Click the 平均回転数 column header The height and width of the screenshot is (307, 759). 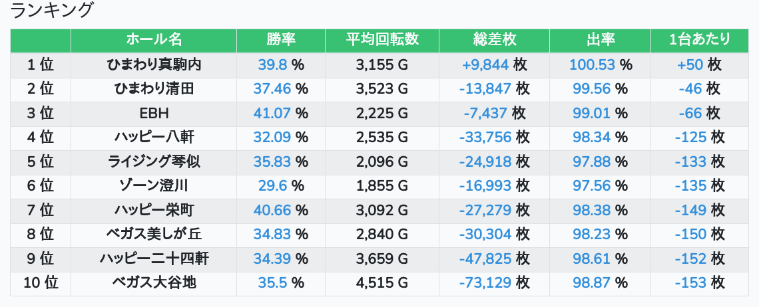[x=382, y=40]
